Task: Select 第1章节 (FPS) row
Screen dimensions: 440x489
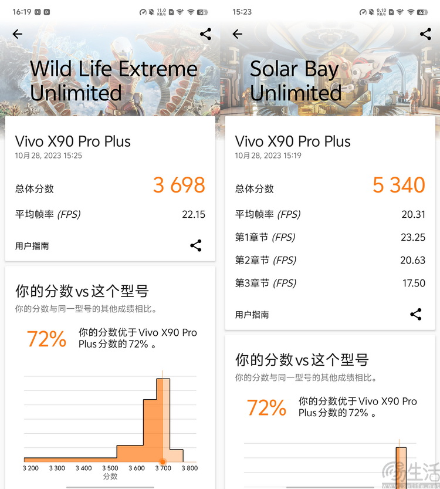Action: point(330,237)
